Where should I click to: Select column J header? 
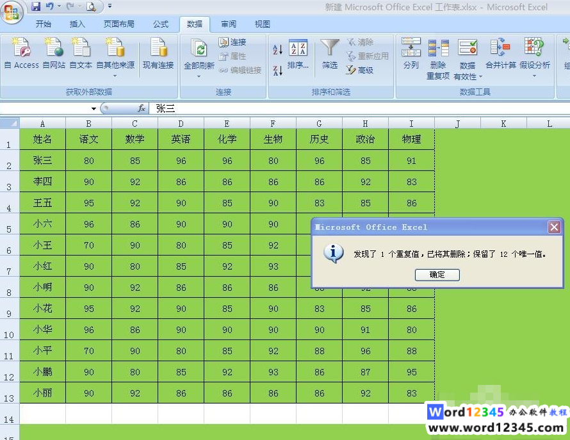457,124
